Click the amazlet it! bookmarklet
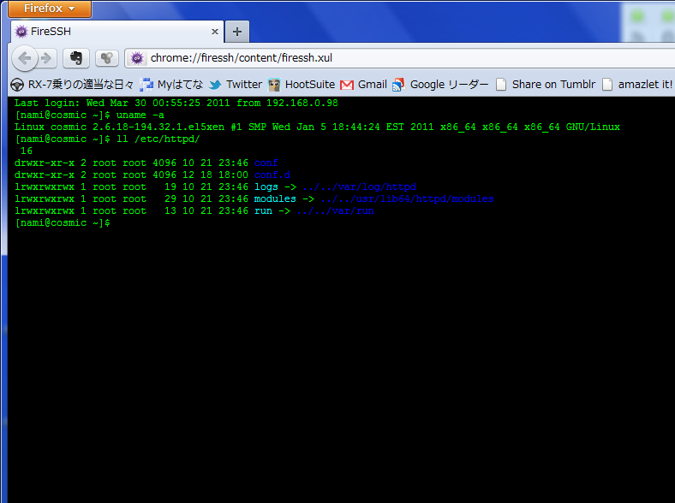675x503 pixels. tap(637, 85)
